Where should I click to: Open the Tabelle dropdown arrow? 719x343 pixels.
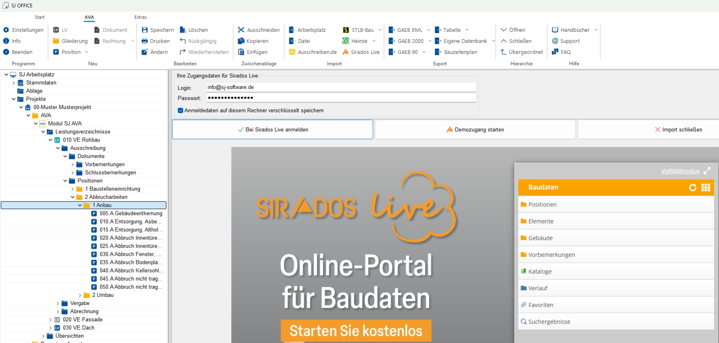(x=467, y=30)
